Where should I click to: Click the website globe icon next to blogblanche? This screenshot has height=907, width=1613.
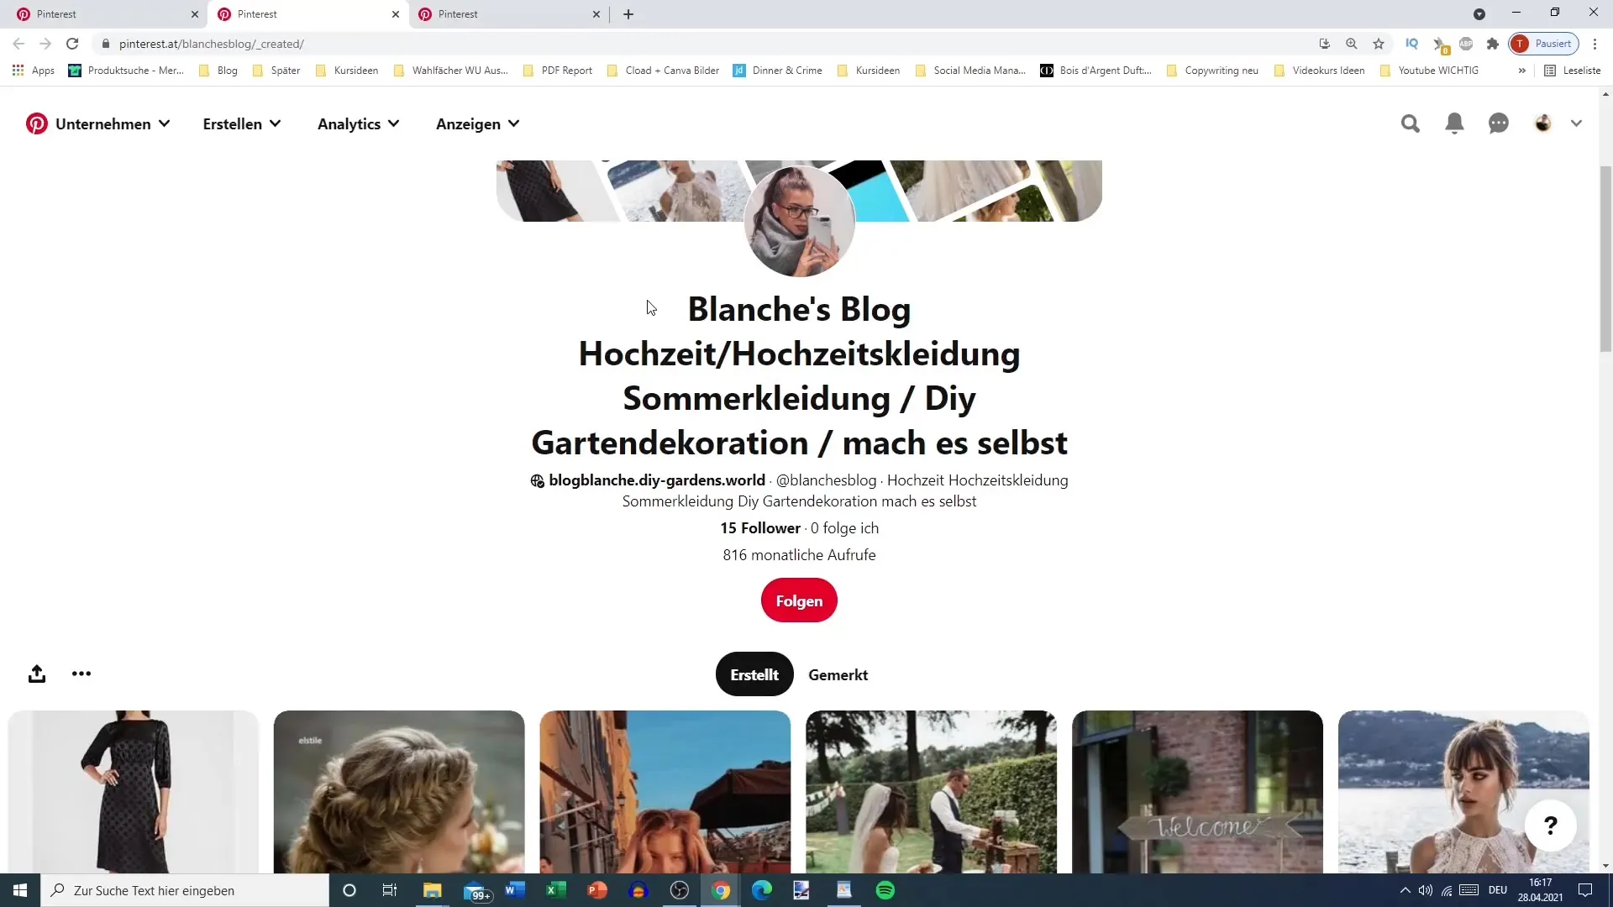pos(538,480)
